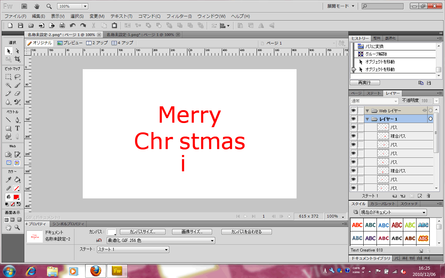Image resolution: width=445 pixels, height=278 pixels.
Task: Open the テキスト(T) menu
Action: (x=121, y=16)
